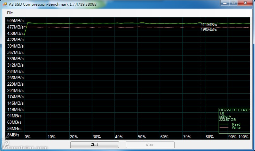
Task: Click the 30% compression axis label
Action: coord(96,137)
